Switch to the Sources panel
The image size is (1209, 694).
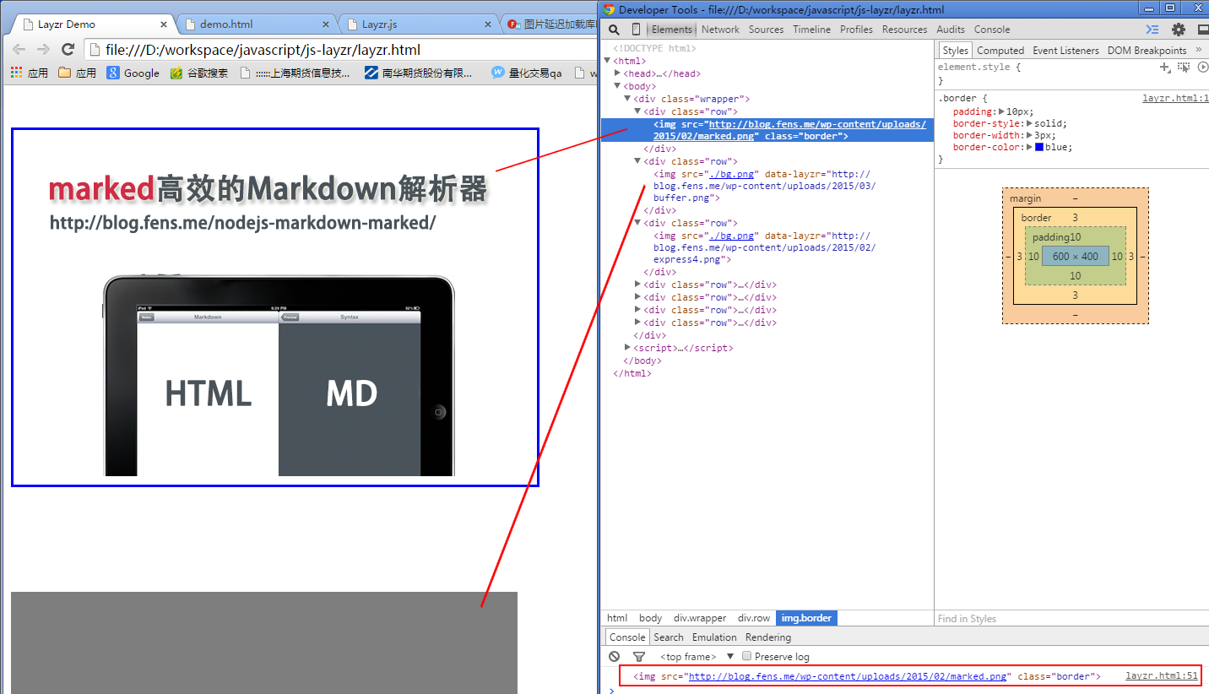tap(766, 30)
